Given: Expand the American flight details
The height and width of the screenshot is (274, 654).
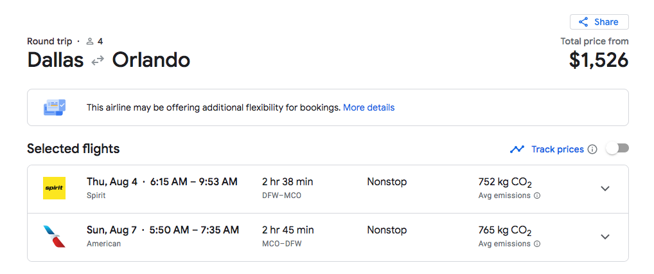Looking at the screenshot, I should [605, 237].
